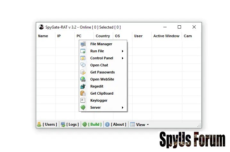Click the blue About info icon
The height and width of the screenshot is (152, 230).
pyautogui.click(x=107, y=124)
